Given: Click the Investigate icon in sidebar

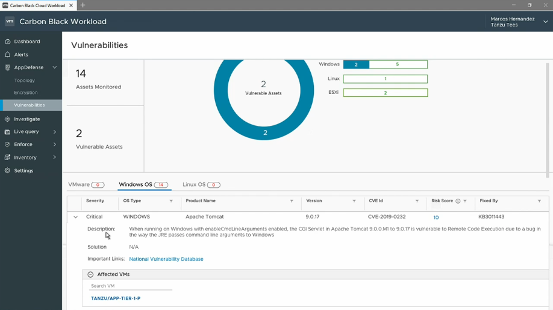Looking at the screenshot, I should (x=7, y=119).
